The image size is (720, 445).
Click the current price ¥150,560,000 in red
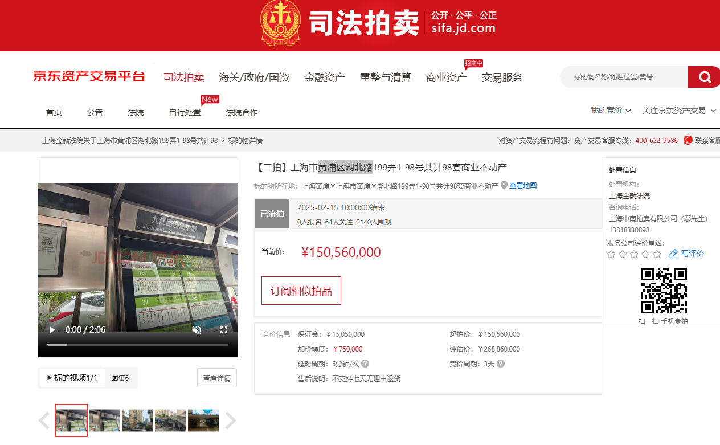341,252
